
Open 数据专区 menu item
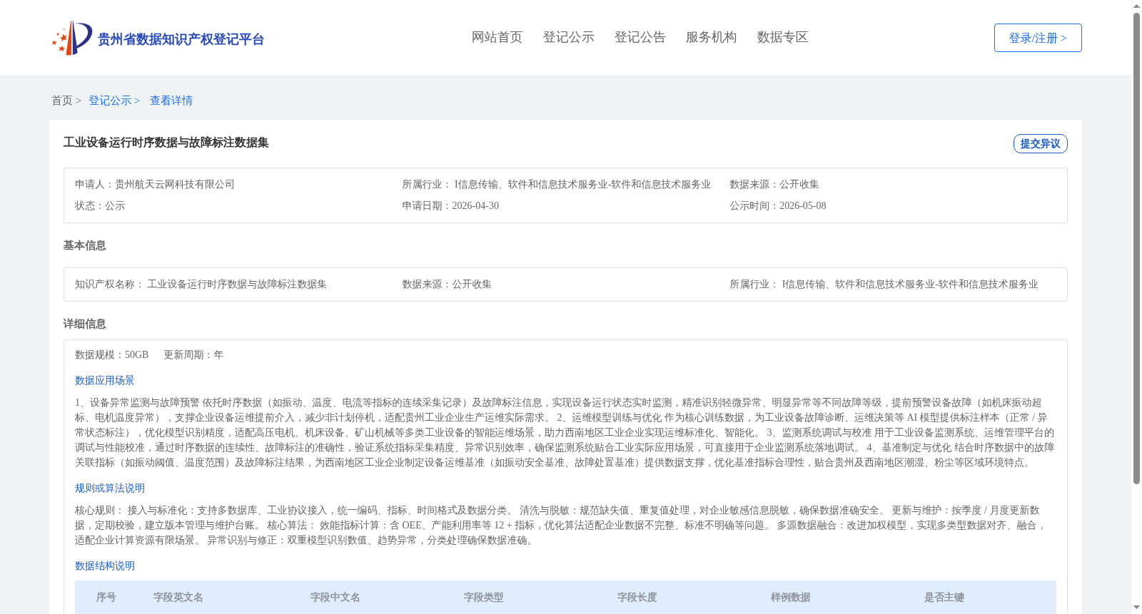tap(782, 37)
